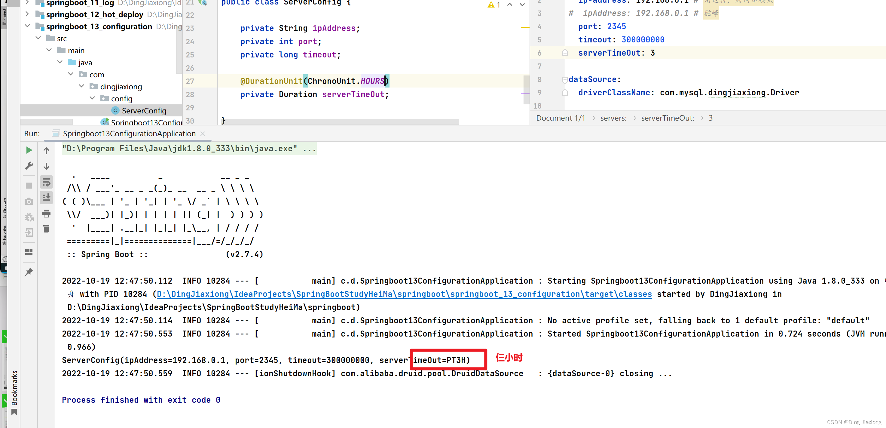Stop the running process via stop square
This screenshot has width=886, height=428.
coord(29,185)
